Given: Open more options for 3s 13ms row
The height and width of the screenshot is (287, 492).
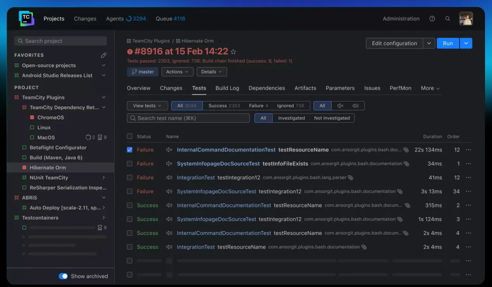Looking at the screenshot, I should [x=468, y=191].
